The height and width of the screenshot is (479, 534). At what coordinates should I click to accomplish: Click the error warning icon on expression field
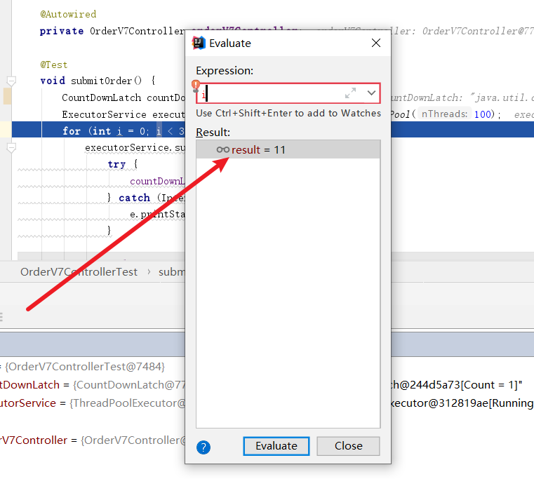pyautogui.click(x=196, y=84)
